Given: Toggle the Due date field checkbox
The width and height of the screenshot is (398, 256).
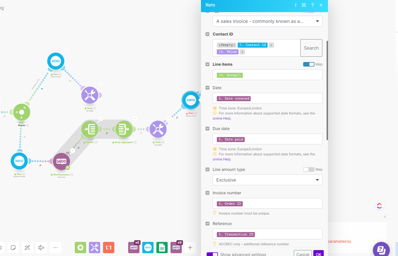Looking at the screenshot, I should coord(207,129).
